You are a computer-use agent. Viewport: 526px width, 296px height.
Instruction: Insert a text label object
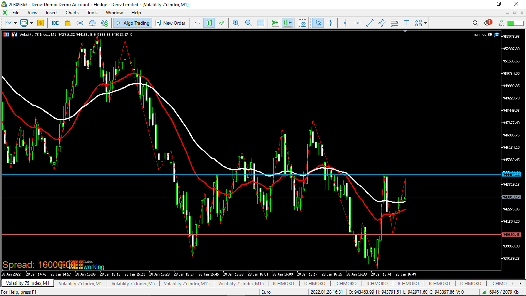407,23
